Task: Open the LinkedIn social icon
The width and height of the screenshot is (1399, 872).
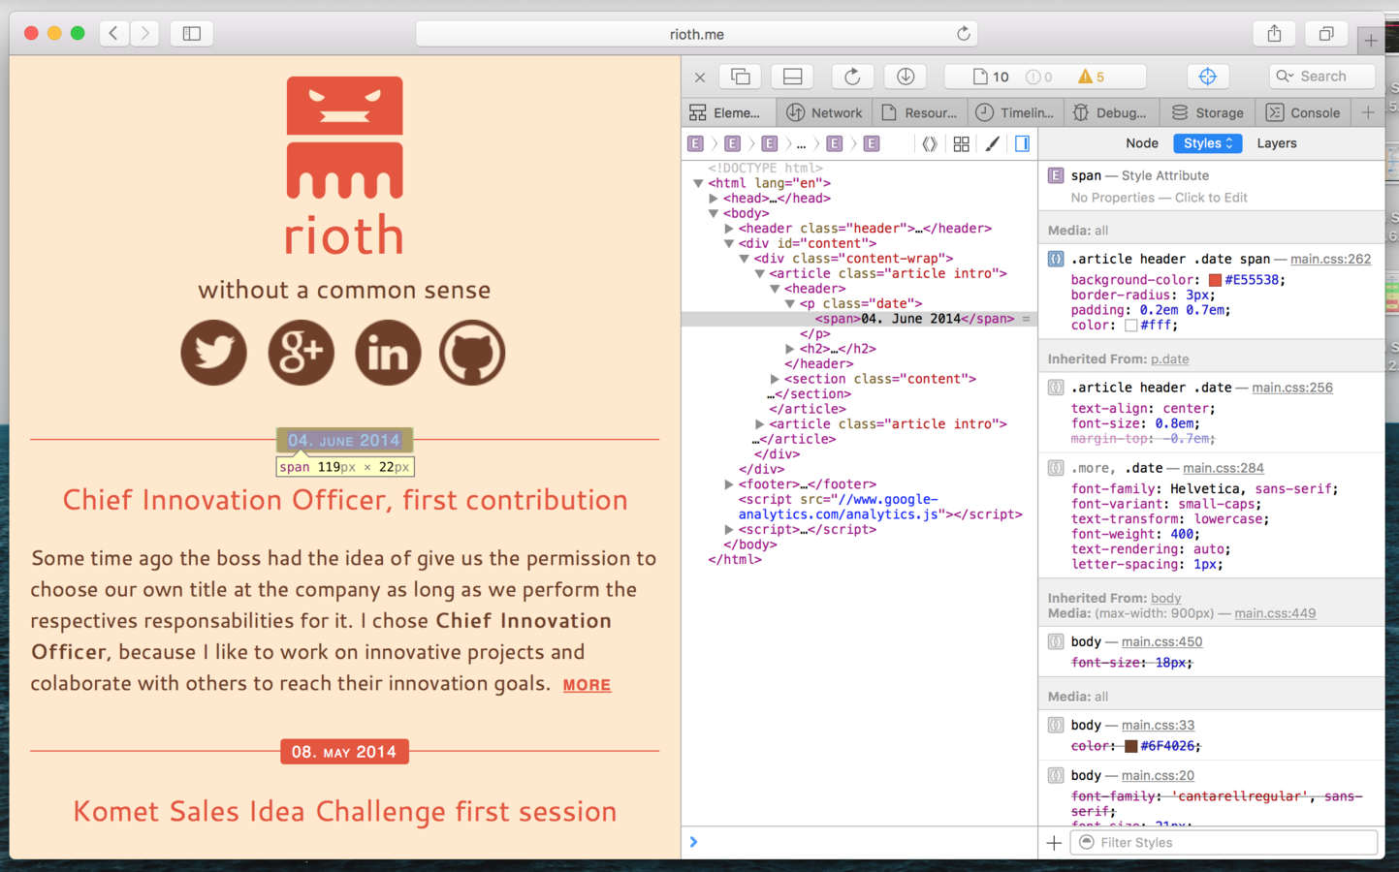Action: (388, 353)
